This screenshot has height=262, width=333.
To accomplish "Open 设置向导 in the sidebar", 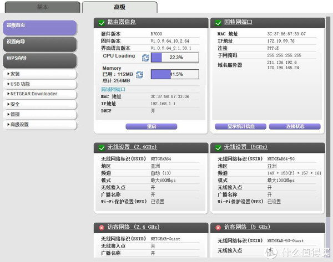I will click(40, 44).
